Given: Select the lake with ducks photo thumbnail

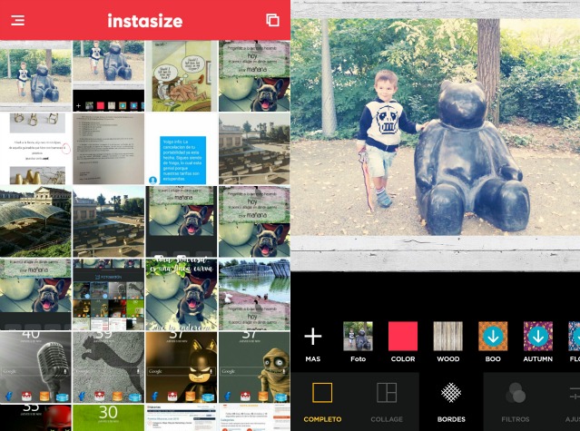Looking at the screenshot, I should (254, 294).
